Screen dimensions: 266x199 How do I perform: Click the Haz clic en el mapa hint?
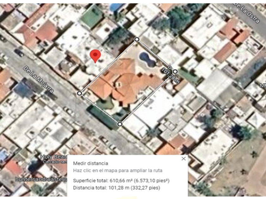(118, 170)
